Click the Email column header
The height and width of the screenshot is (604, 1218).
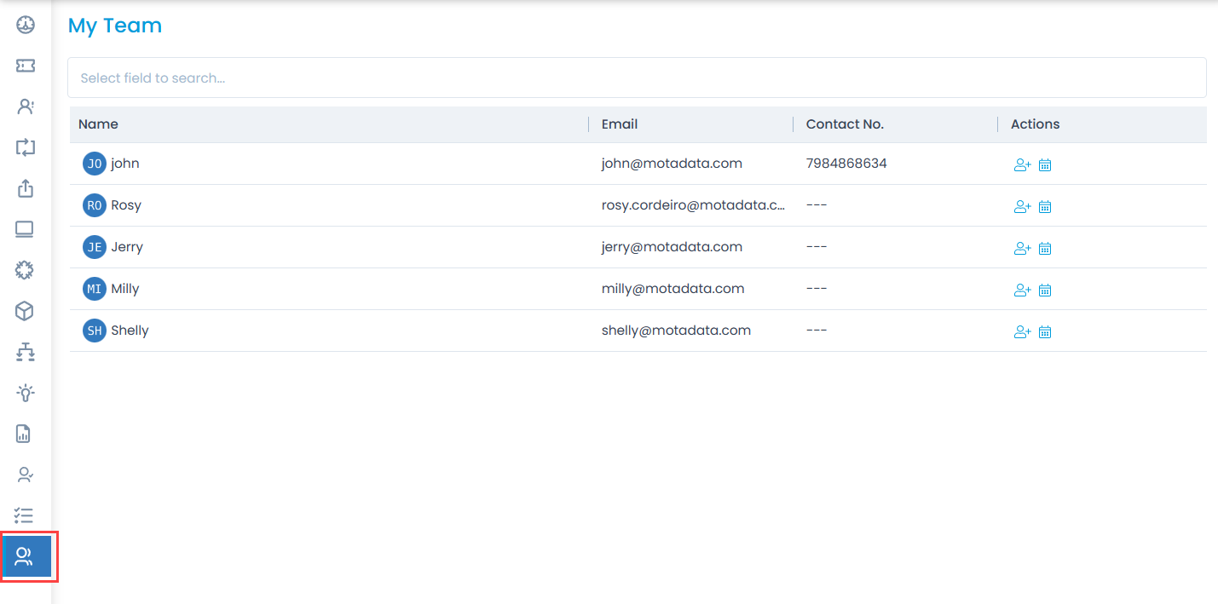point(620,124)
